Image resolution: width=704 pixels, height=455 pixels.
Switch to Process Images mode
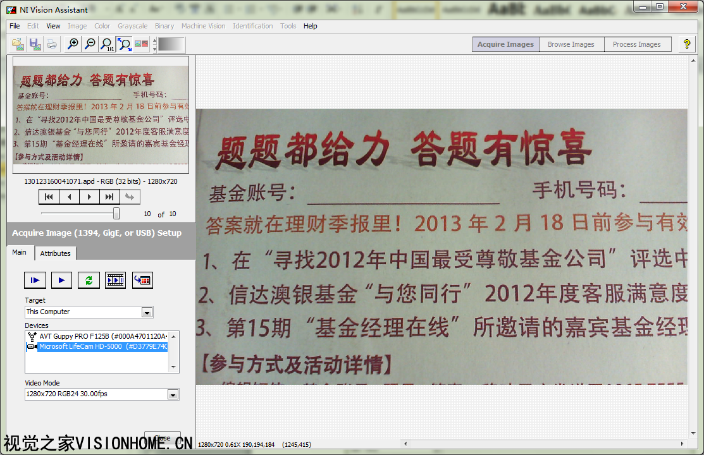[x=636, y=44]
